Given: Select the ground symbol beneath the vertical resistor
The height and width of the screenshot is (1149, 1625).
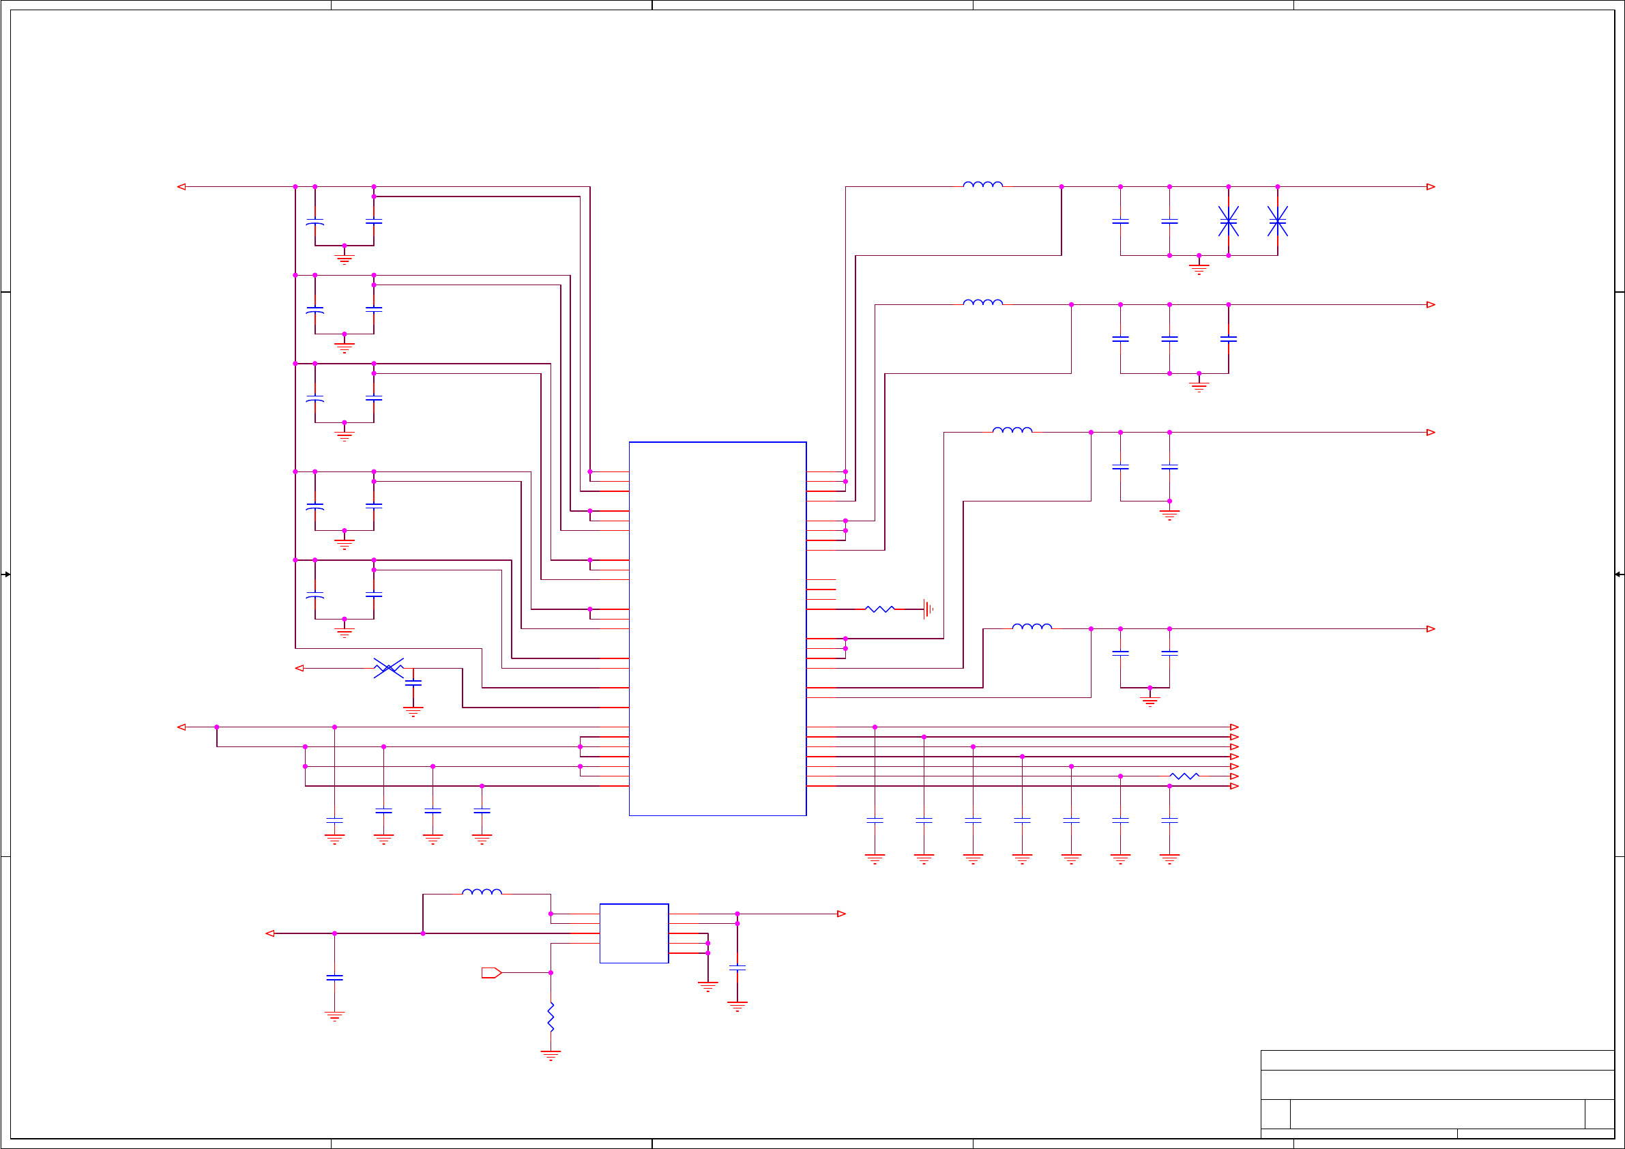Looking at the screenshot, I should [551, 1055].
